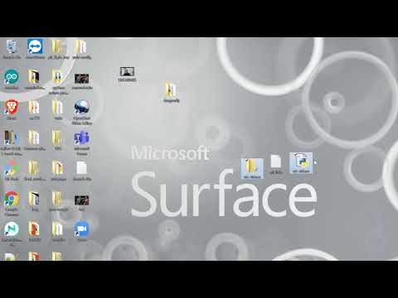Image resolution: width=398 pixels, height=298 pixels.
Task: Select the red-filled folder right of the N icon
Action: [35, 231]
